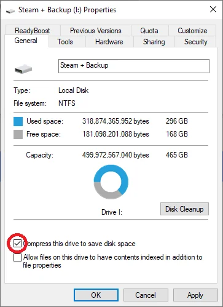Image resolution: width=223 pixels, height=307 pixels.
Task: Open the Hardware tab
Action: [x=109, y=42]
